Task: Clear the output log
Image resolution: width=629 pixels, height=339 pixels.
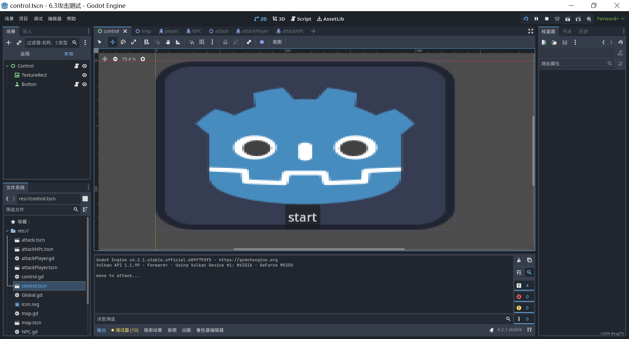Action: click(x=519, y=260)
